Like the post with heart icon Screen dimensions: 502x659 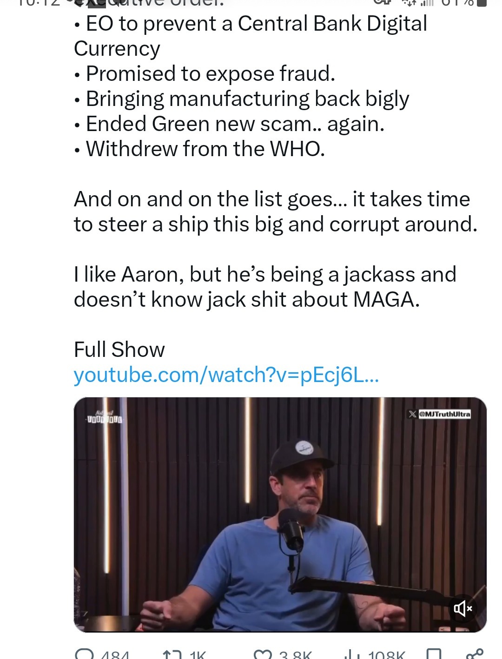263,654
